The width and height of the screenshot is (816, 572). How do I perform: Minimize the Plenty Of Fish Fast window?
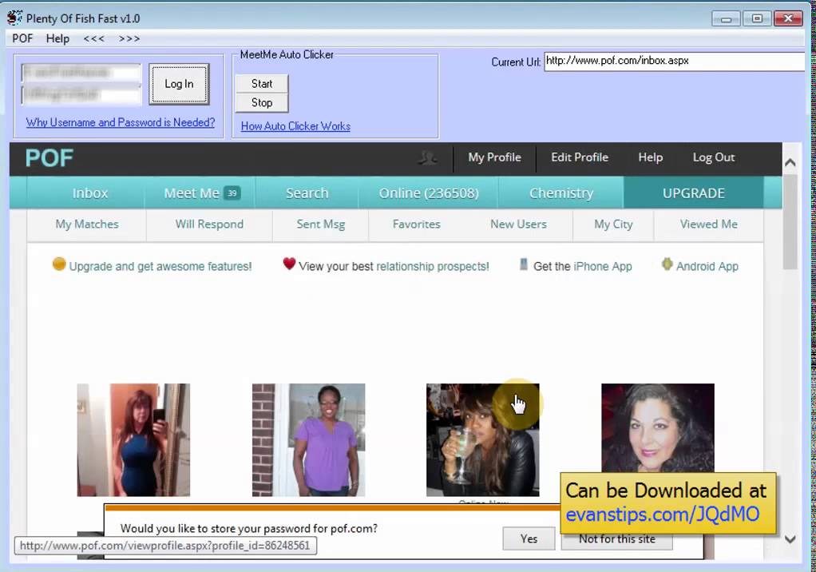pyautogui.click(x=726, y=18)
